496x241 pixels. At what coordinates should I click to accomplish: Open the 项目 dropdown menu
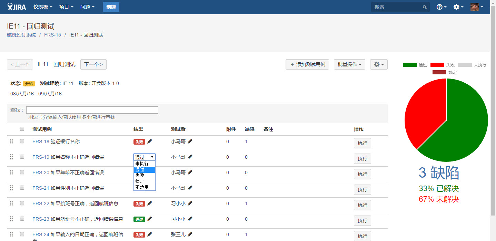66,7
